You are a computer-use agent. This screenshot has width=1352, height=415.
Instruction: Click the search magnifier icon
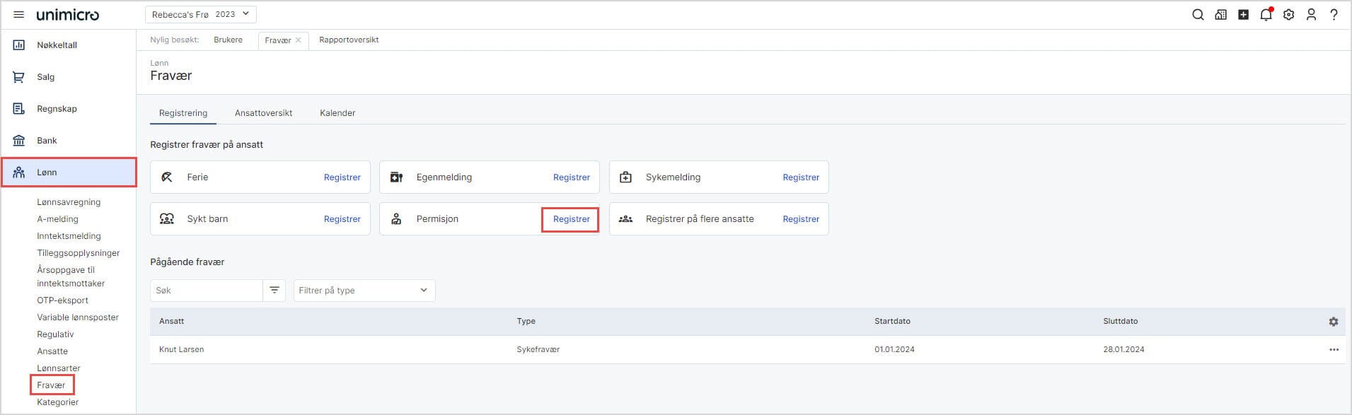point(1198,15)
